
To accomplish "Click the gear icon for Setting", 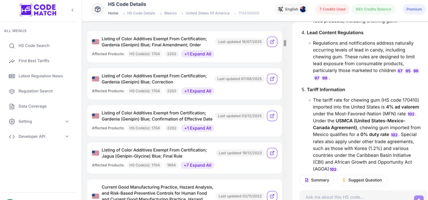I will coord(12,122).
